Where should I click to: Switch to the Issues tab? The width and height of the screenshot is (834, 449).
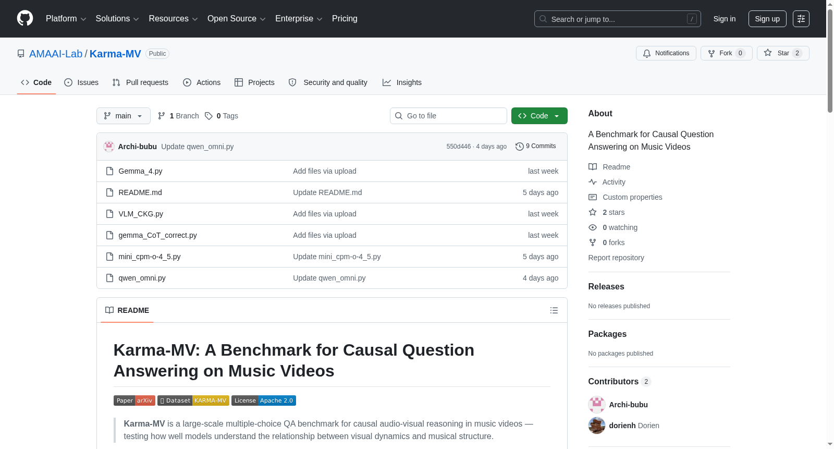pyautogui.click(x=81, y=82)
